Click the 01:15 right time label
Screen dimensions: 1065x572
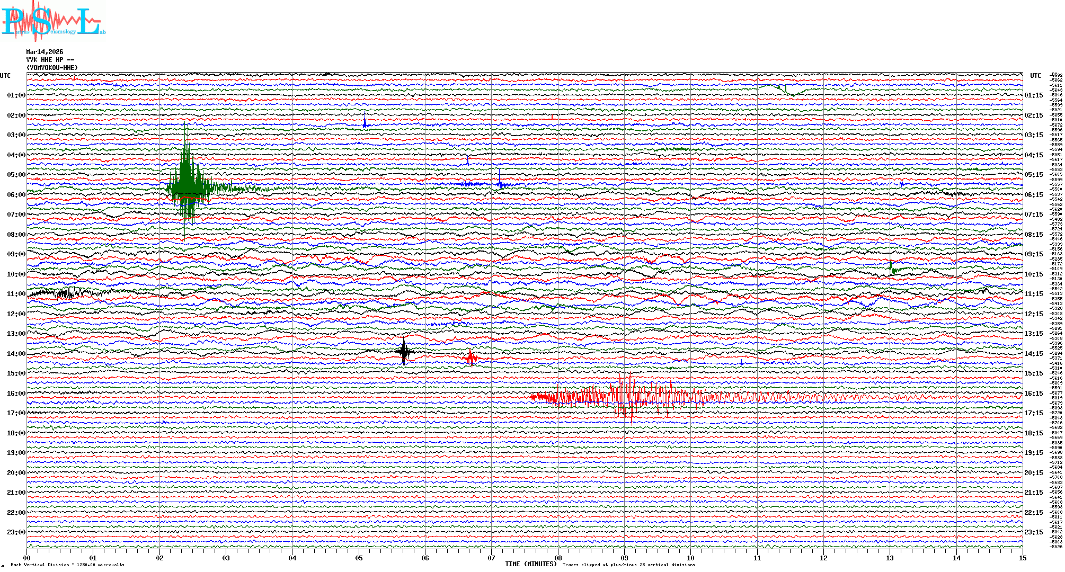point(1033,95)
